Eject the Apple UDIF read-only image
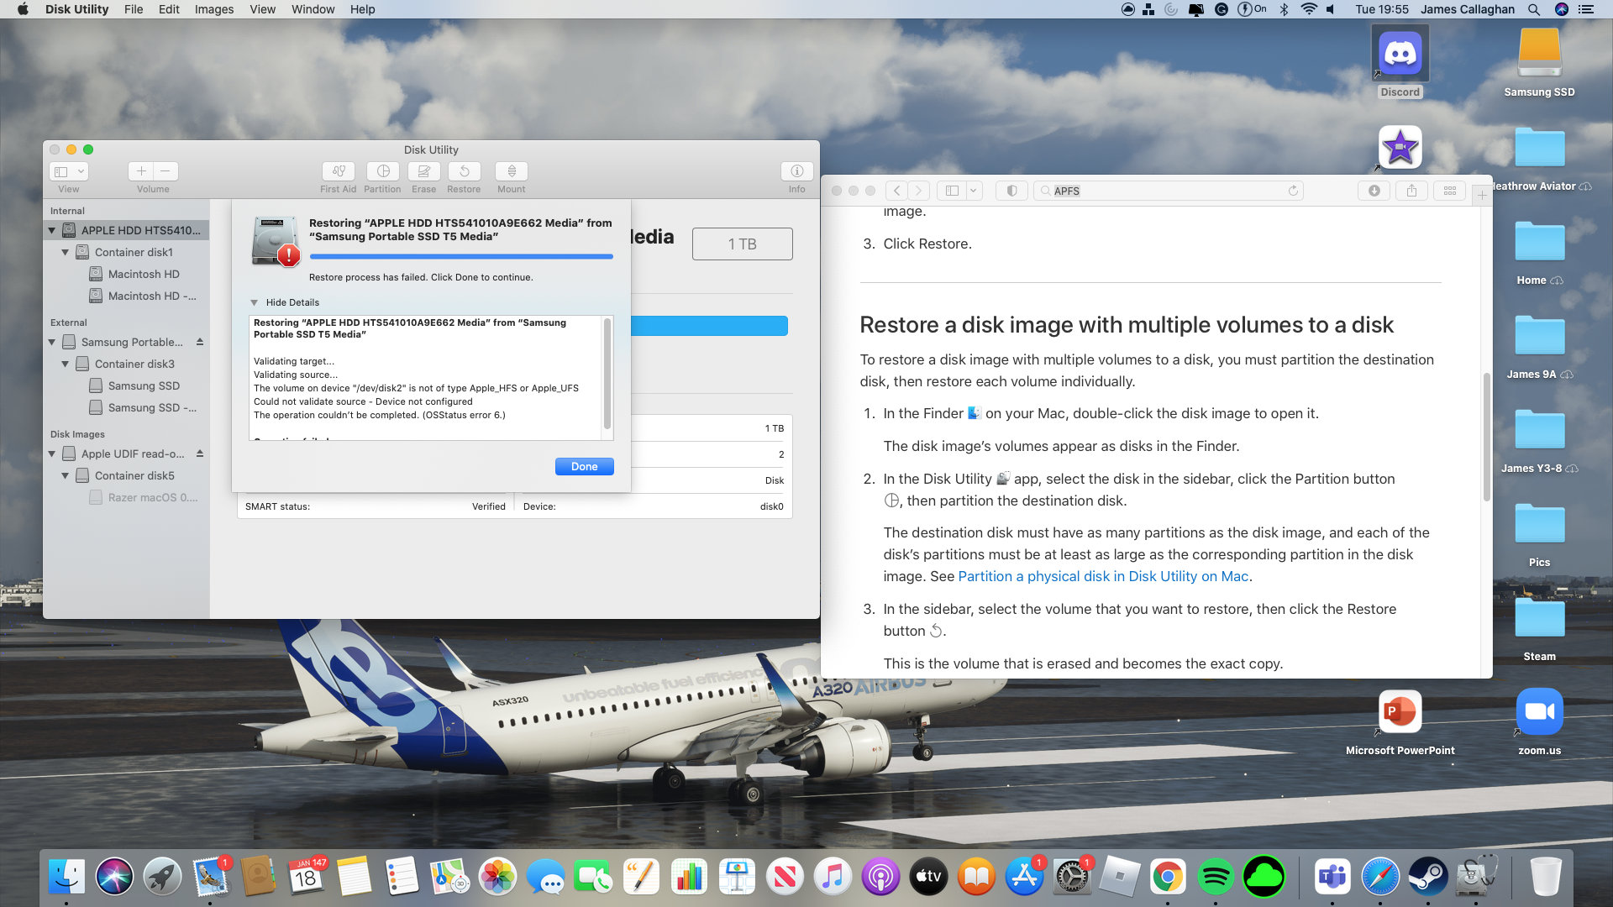 (x=200, y=453)
